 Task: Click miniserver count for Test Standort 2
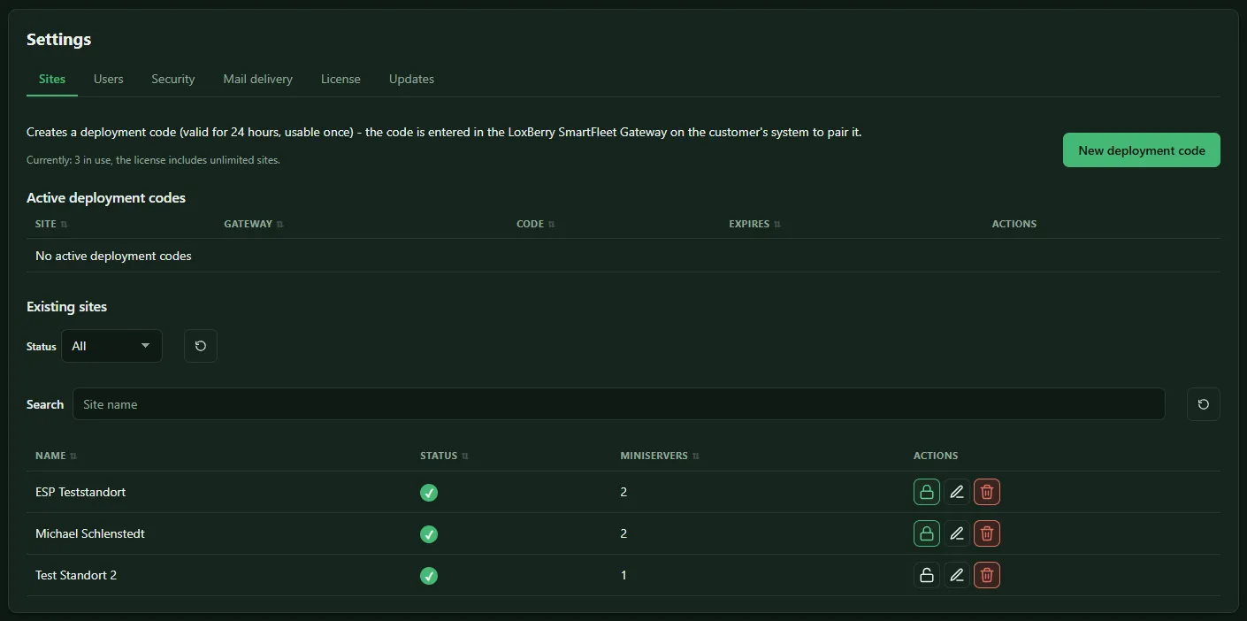click(x=623, y=575)
